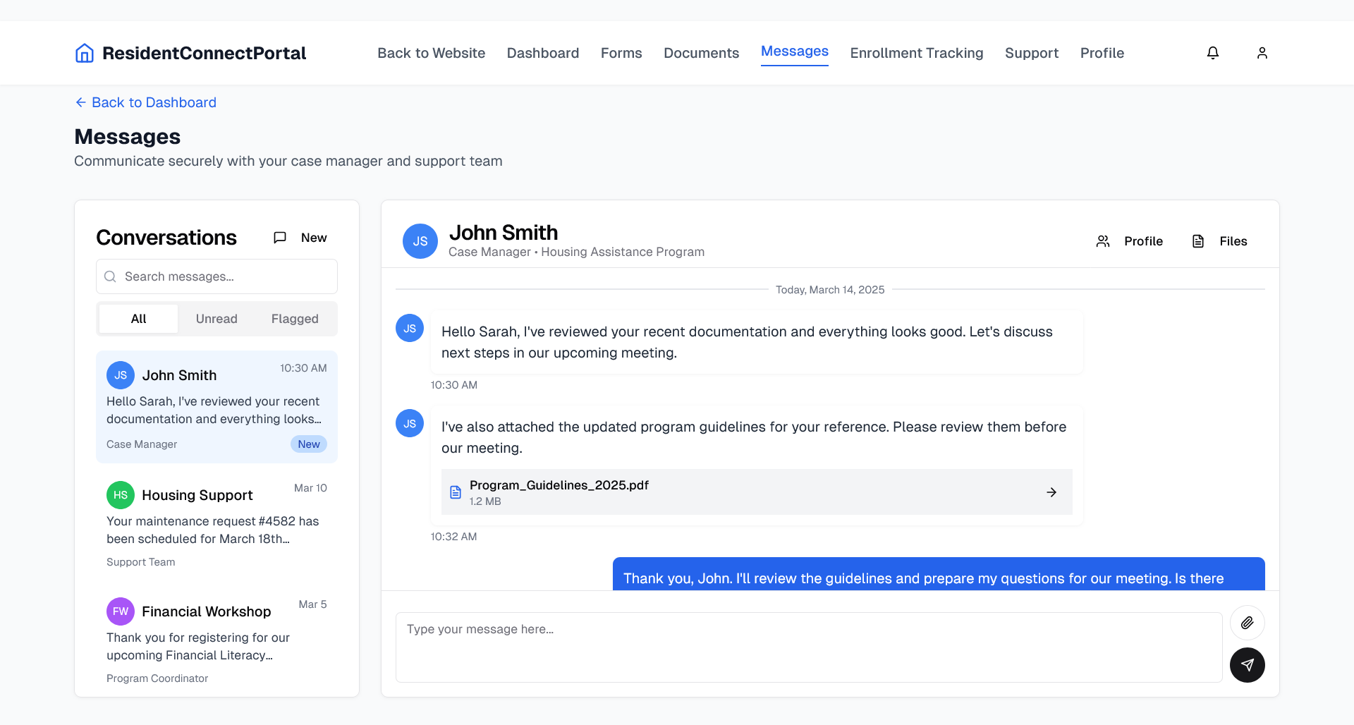1354x725 pixels.
Task: Click the notification bell icon
Action: 1213,53
